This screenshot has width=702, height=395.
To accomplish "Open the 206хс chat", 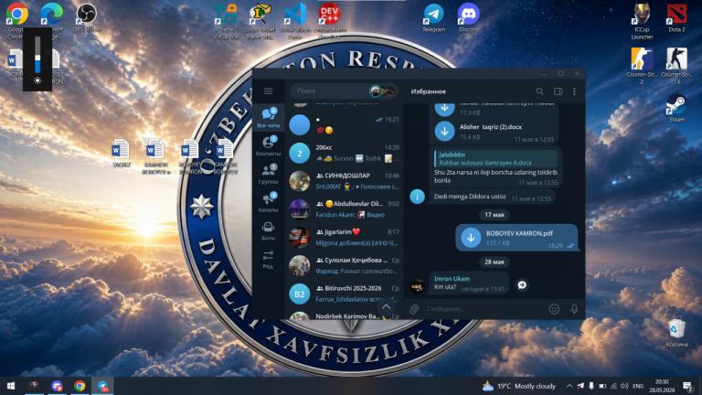I will tap(344, 153).
